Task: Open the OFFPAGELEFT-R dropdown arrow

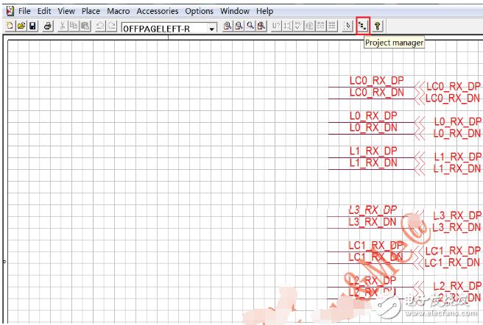Action: 211,29
